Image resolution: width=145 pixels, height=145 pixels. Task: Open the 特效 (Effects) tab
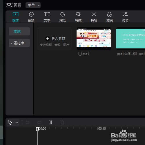(78, 17)
